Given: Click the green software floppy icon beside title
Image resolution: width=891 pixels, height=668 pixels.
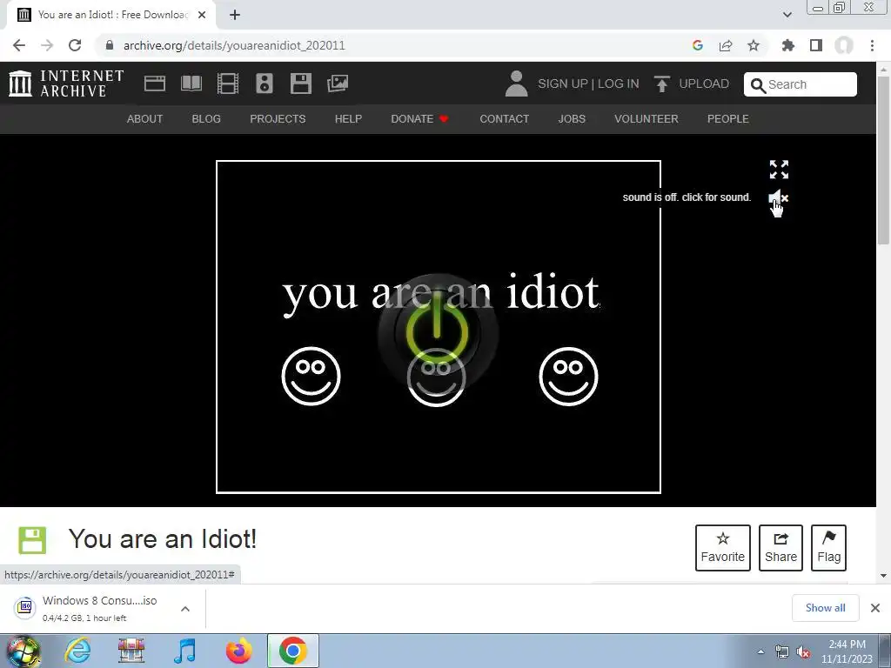Looking at the screenshot, I should click(x=32, y=540).
